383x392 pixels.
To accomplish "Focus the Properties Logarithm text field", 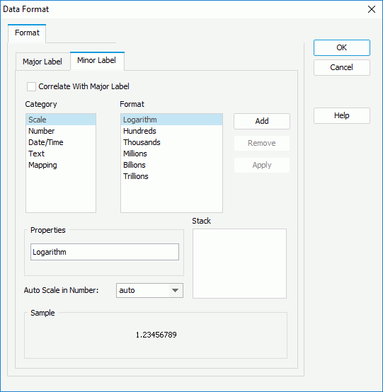I will [x=105, y=252].
